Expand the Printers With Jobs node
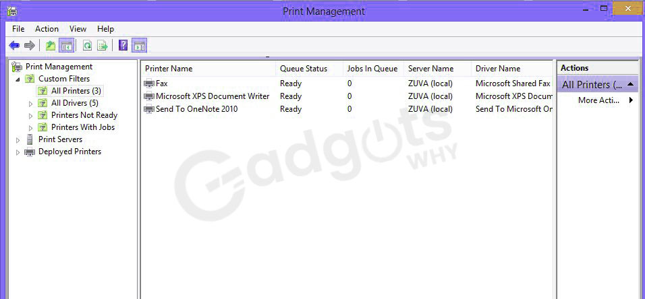This screenshot has height=299, width=645. [30, 128]
